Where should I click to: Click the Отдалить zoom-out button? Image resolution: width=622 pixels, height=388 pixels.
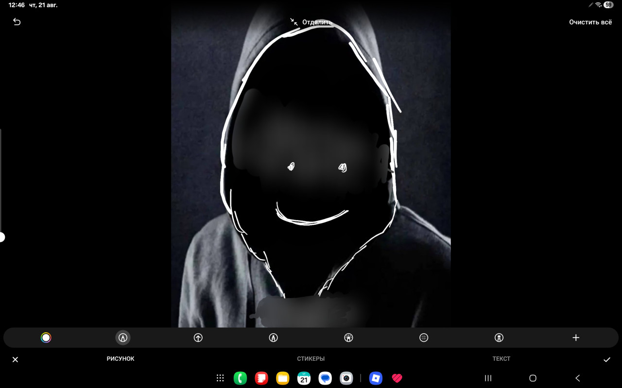tap(311, 22)
